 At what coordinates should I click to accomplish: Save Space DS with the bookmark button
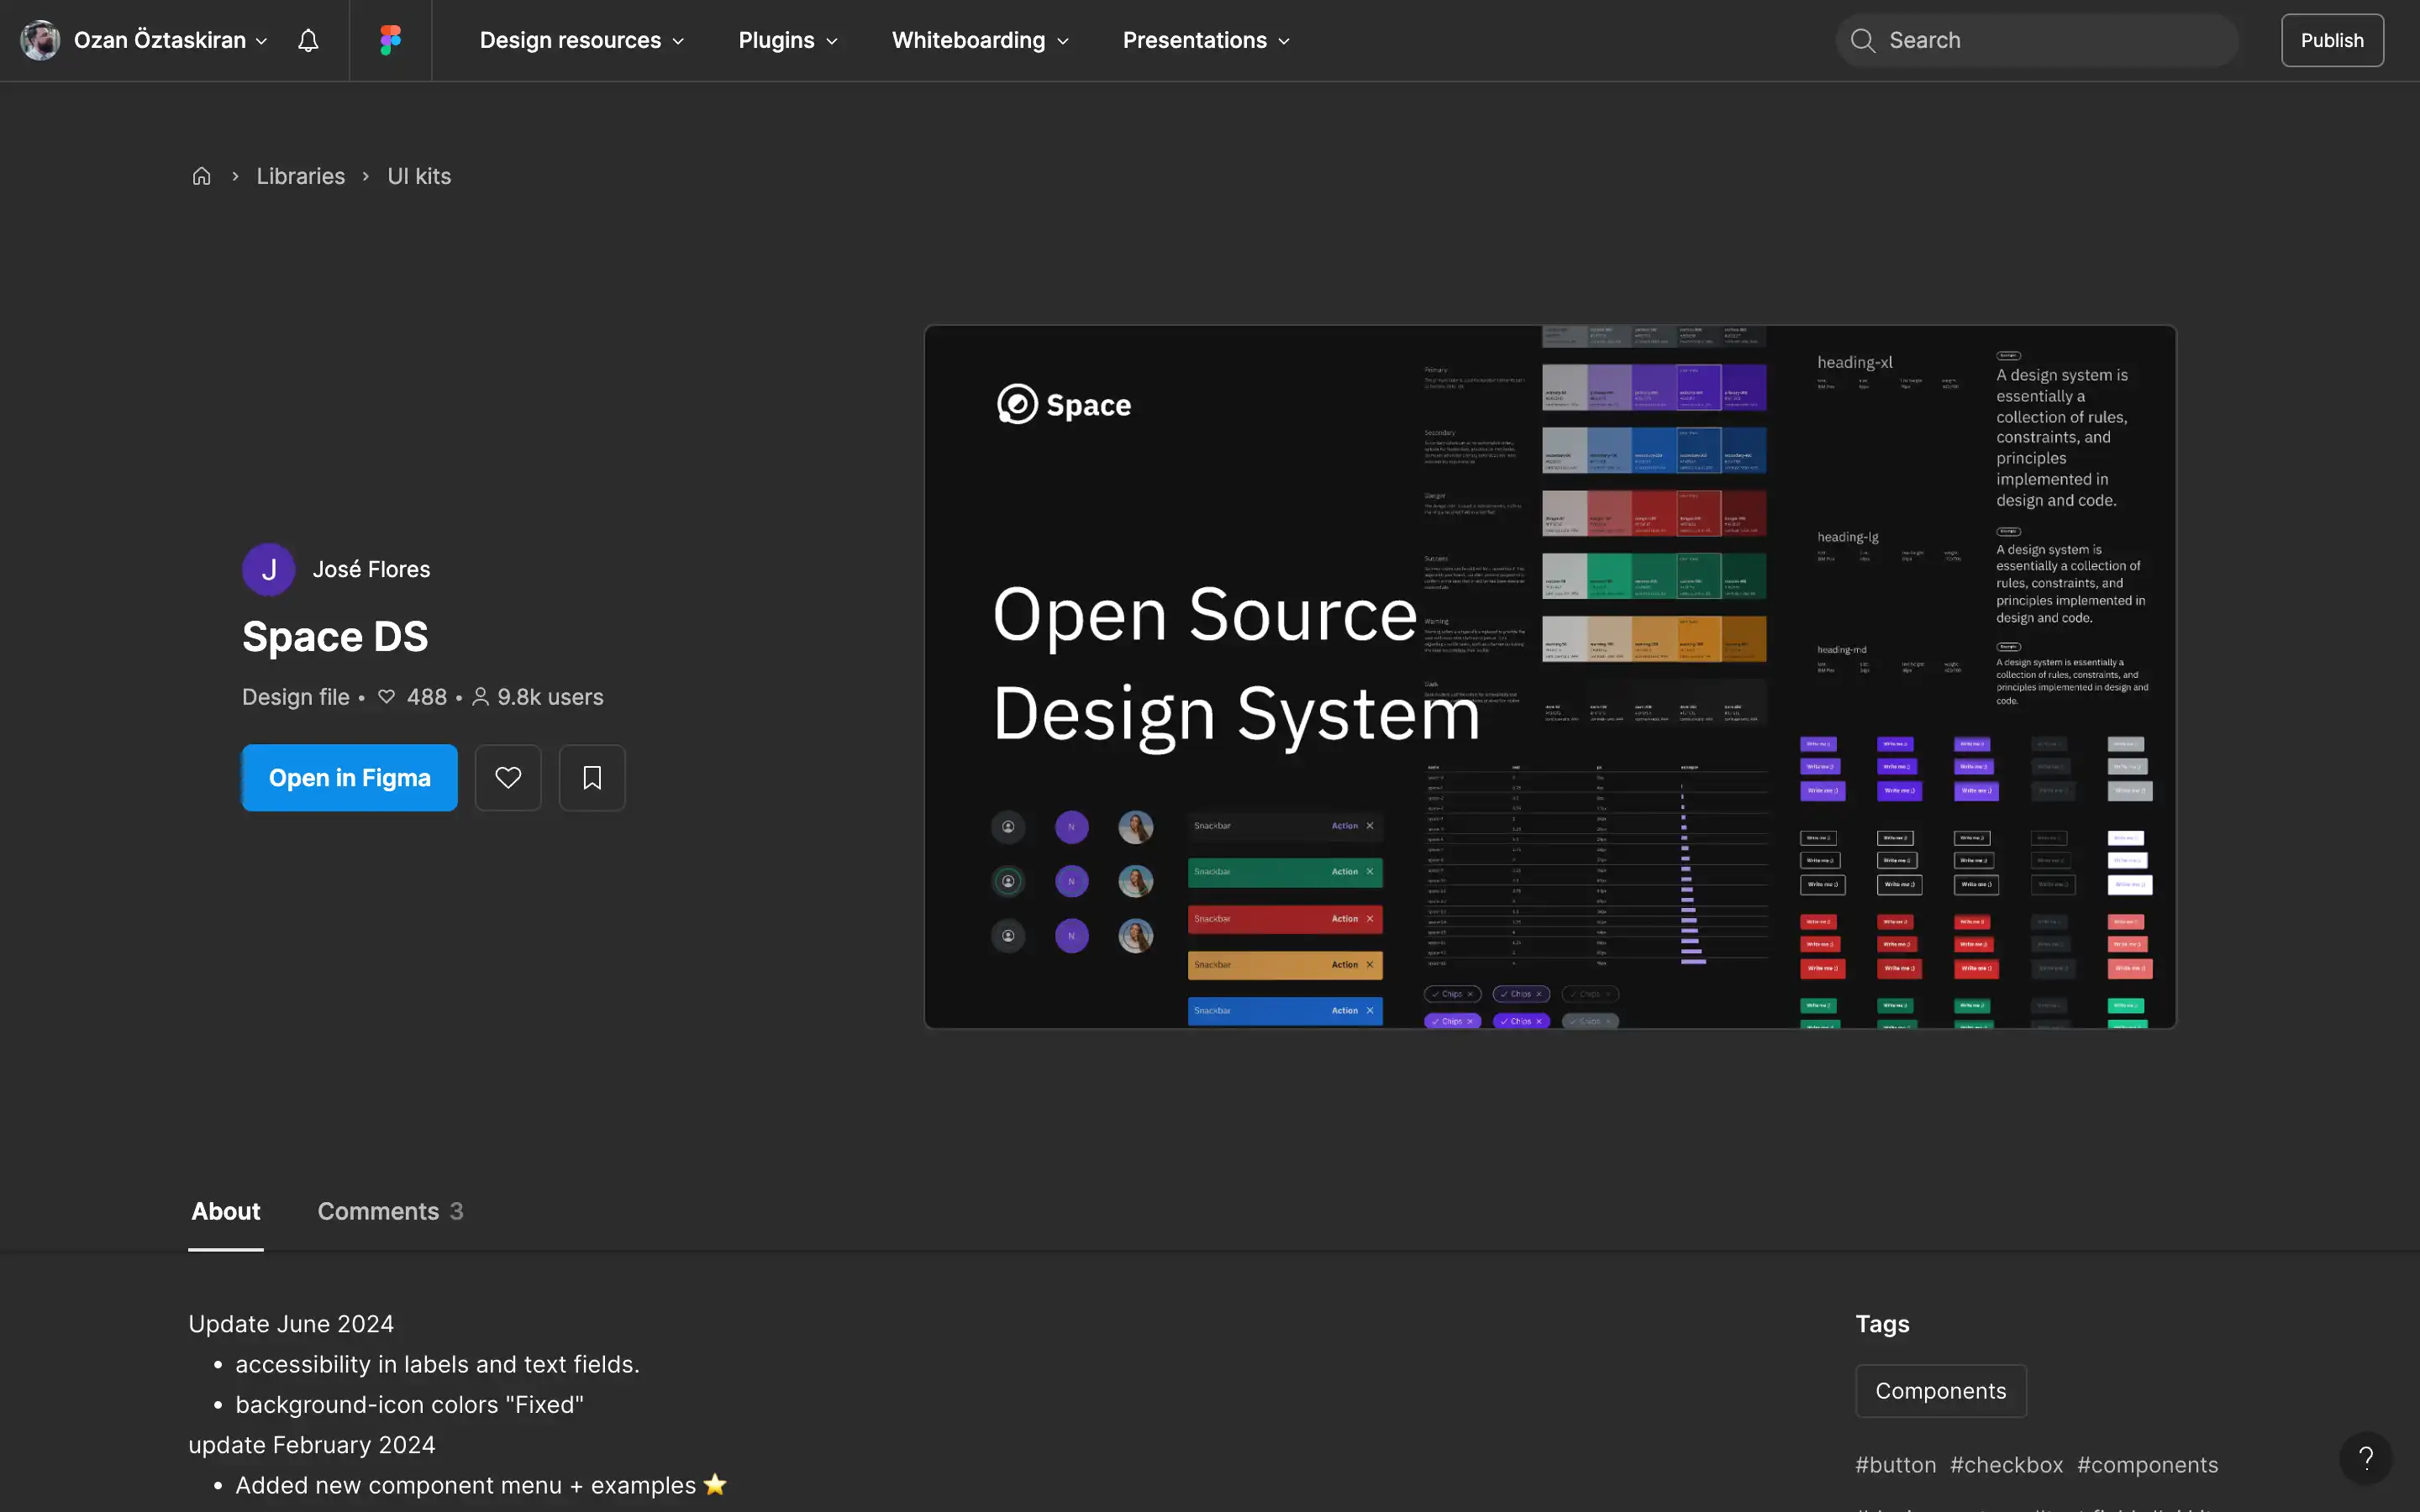(x=592, y=777)
